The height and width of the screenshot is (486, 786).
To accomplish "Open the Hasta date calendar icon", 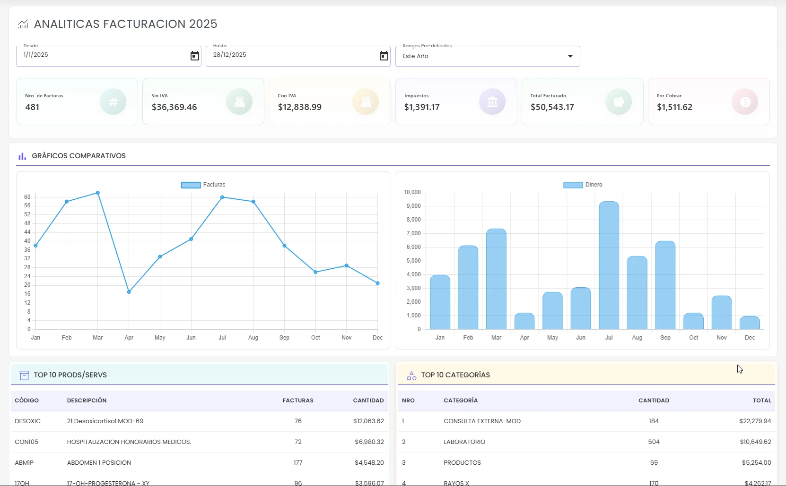I will [384, 56].
